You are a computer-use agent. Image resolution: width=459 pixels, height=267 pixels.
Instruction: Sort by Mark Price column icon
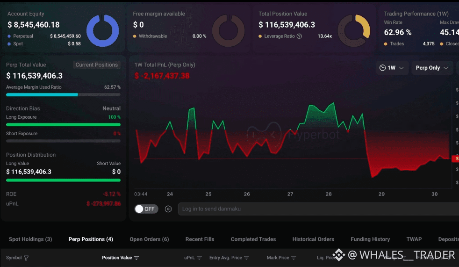[294, 258]
